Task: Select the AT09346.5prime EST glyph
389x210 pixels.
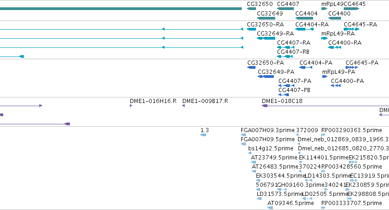Action: click(x=270, y=208)
